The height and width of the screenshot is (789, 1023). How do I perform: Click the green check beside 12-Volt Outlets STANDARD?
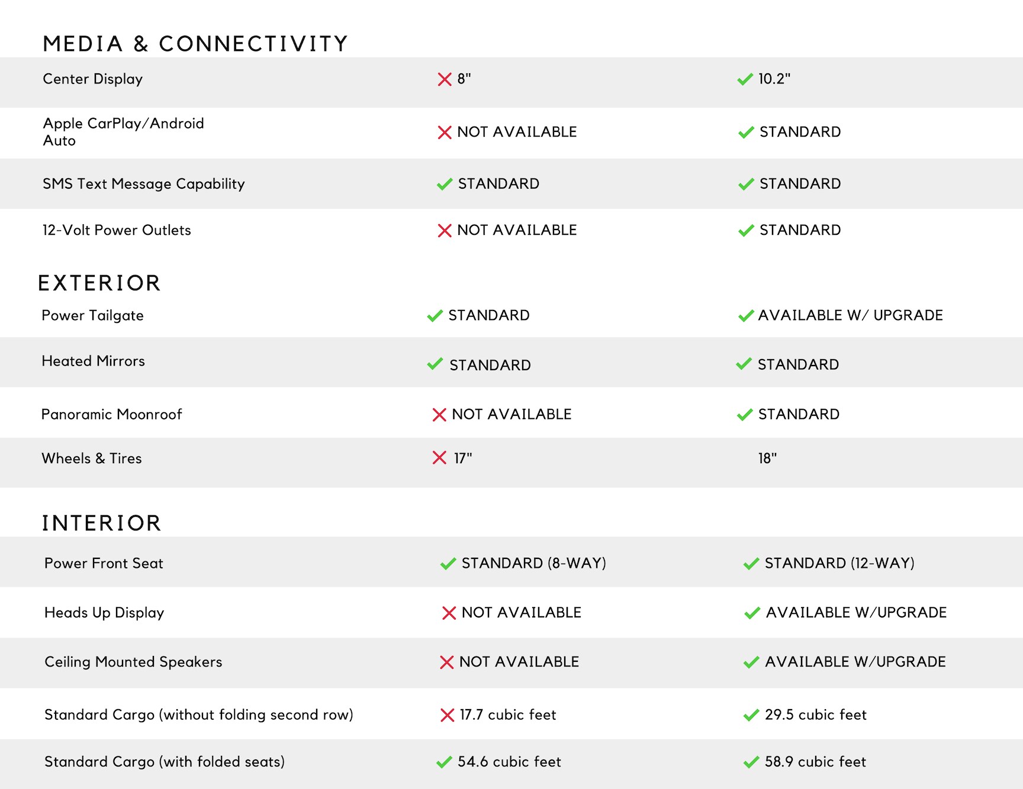[x=747, y=231]
